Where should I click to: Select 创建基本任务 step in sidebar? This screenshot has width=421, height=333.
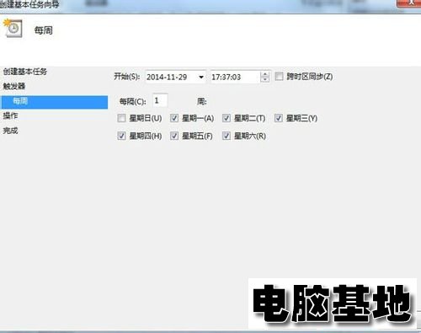(25, 72)
